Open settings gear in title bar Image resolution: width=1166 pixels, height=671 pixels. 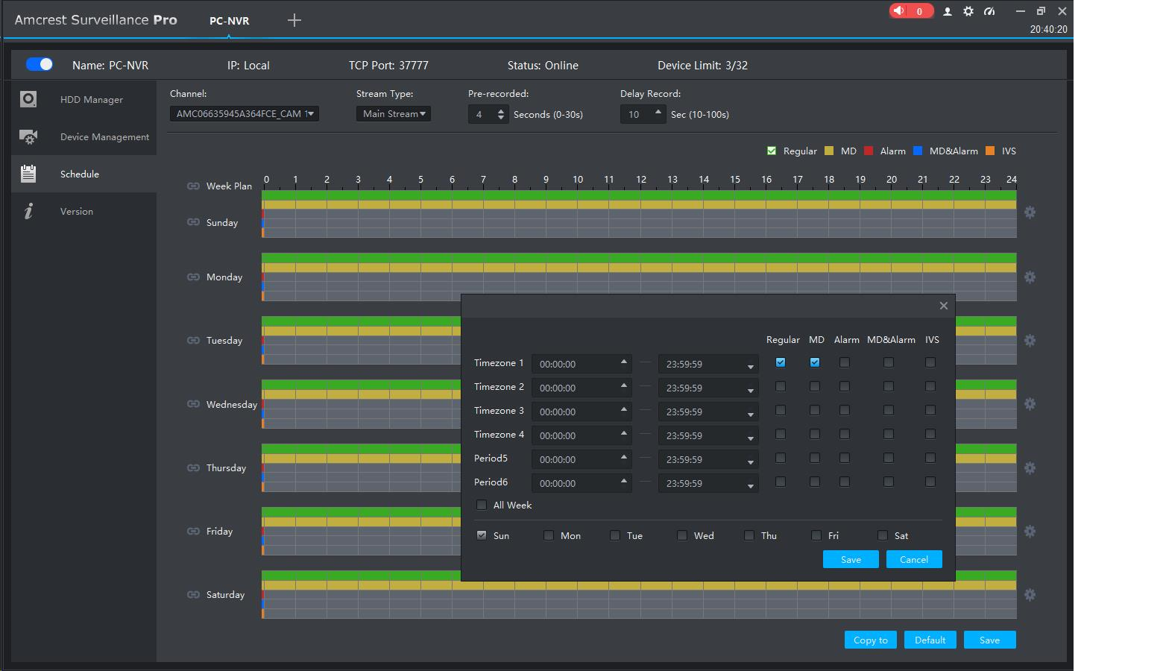[x=968, y=11]
